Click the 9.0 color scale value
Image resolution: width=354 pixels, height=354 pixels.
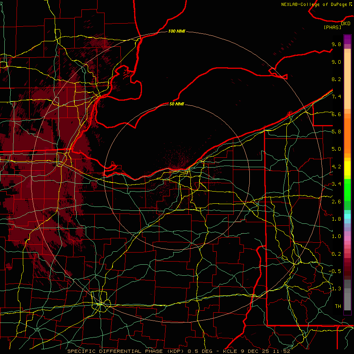click(x=336, y=62)
